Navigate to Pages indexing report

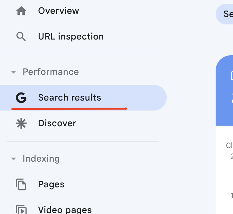tap(51, 184)
